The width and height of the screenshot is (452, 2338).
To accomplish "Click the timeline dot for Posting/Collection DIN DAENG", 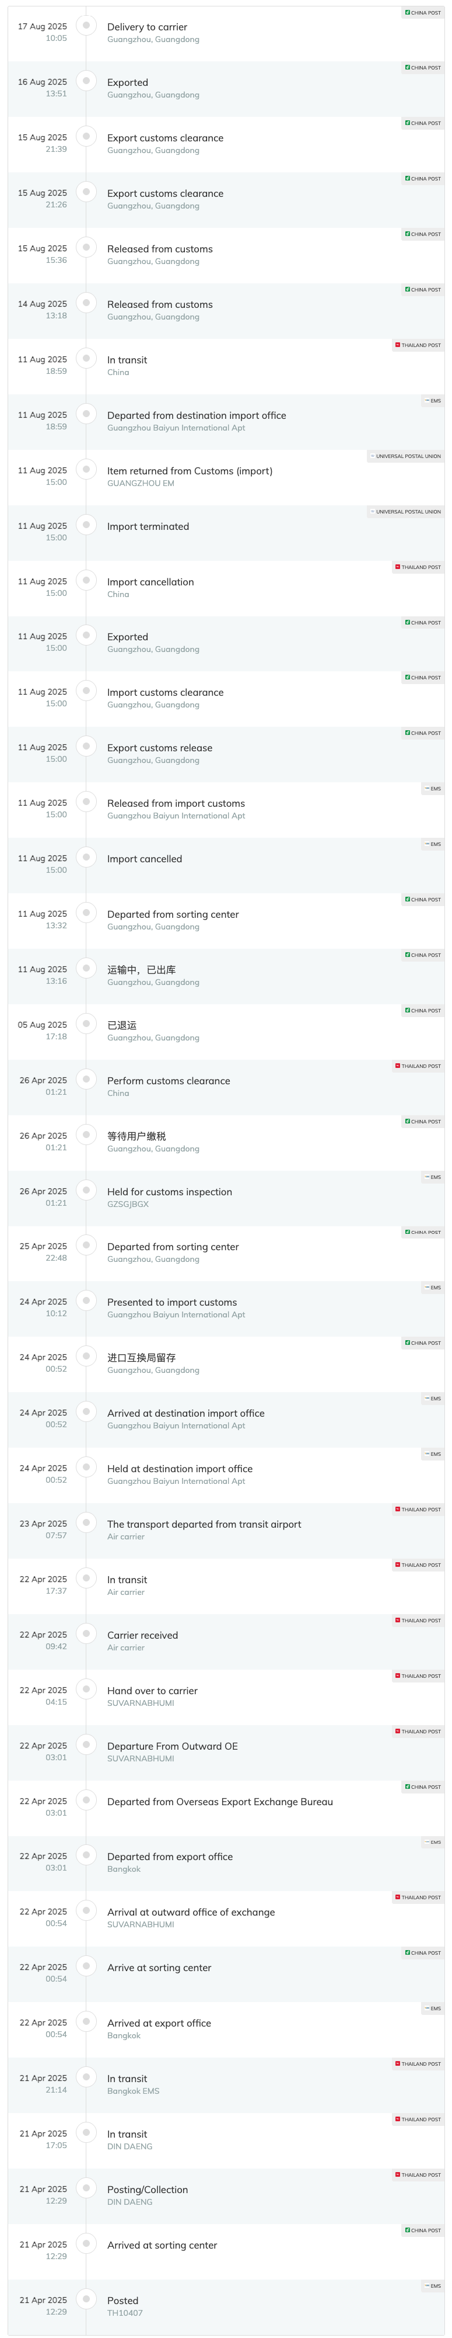I will (86, 2187).
